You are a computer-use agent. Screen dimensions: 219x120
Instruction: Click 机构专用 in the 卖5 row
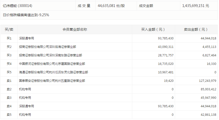(x=25, y=115)
